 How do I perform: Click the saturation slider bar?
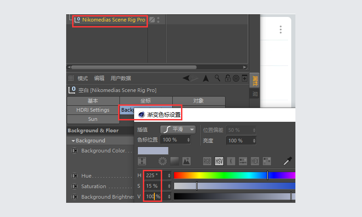pos(235,186)
